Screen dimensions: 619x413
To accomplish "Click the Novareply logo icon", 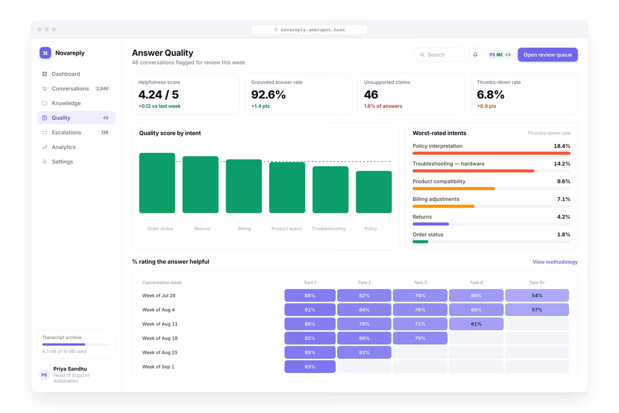I will [45, 53].
